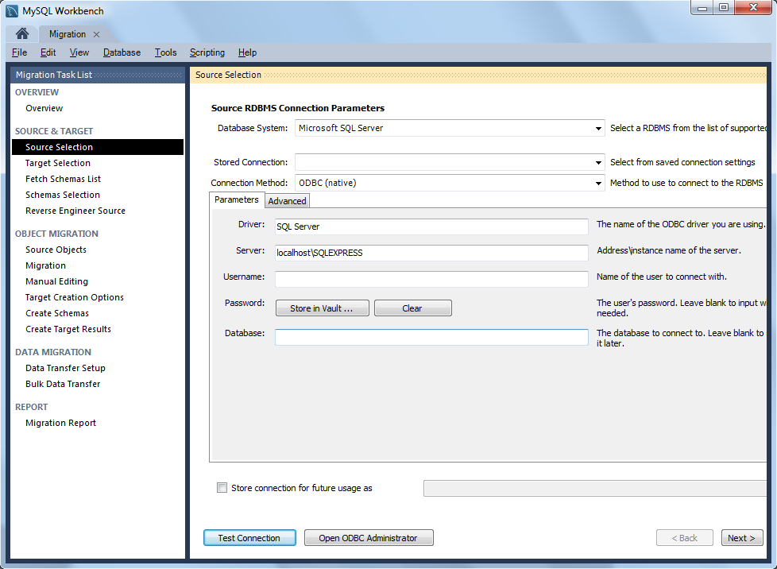Click Store in Vault button
Image resolution: width=777 pixels, height=569 pixels.
(x=322, y=308)
